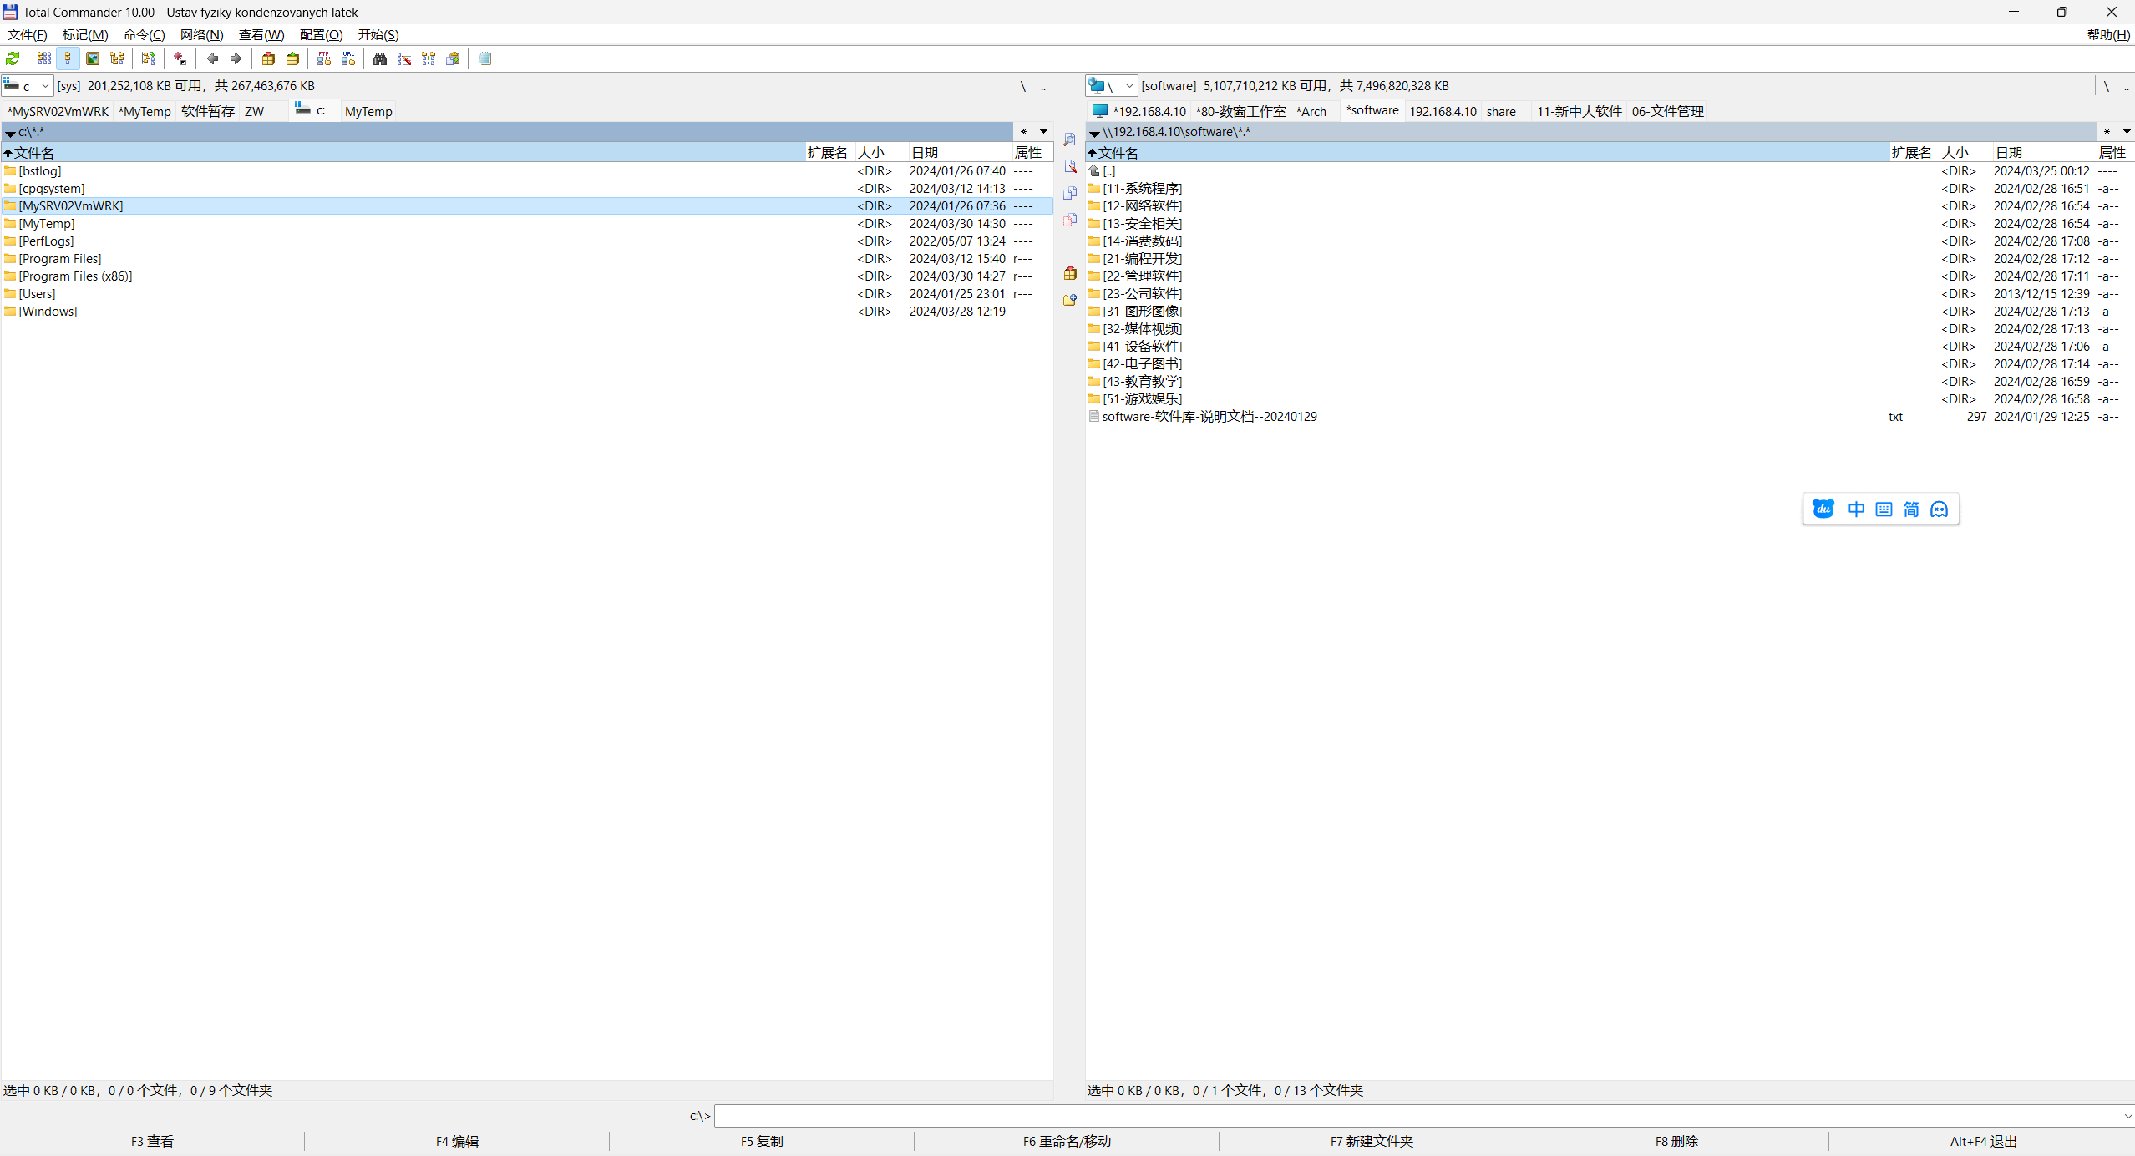2135x1156 pixels.
Task: Open the Notepad icon in the toolbar
Action: pos(484,58)
